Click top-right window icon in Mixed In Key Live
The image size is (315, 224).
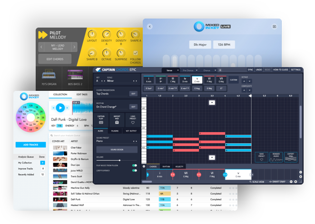pos(275,27)
